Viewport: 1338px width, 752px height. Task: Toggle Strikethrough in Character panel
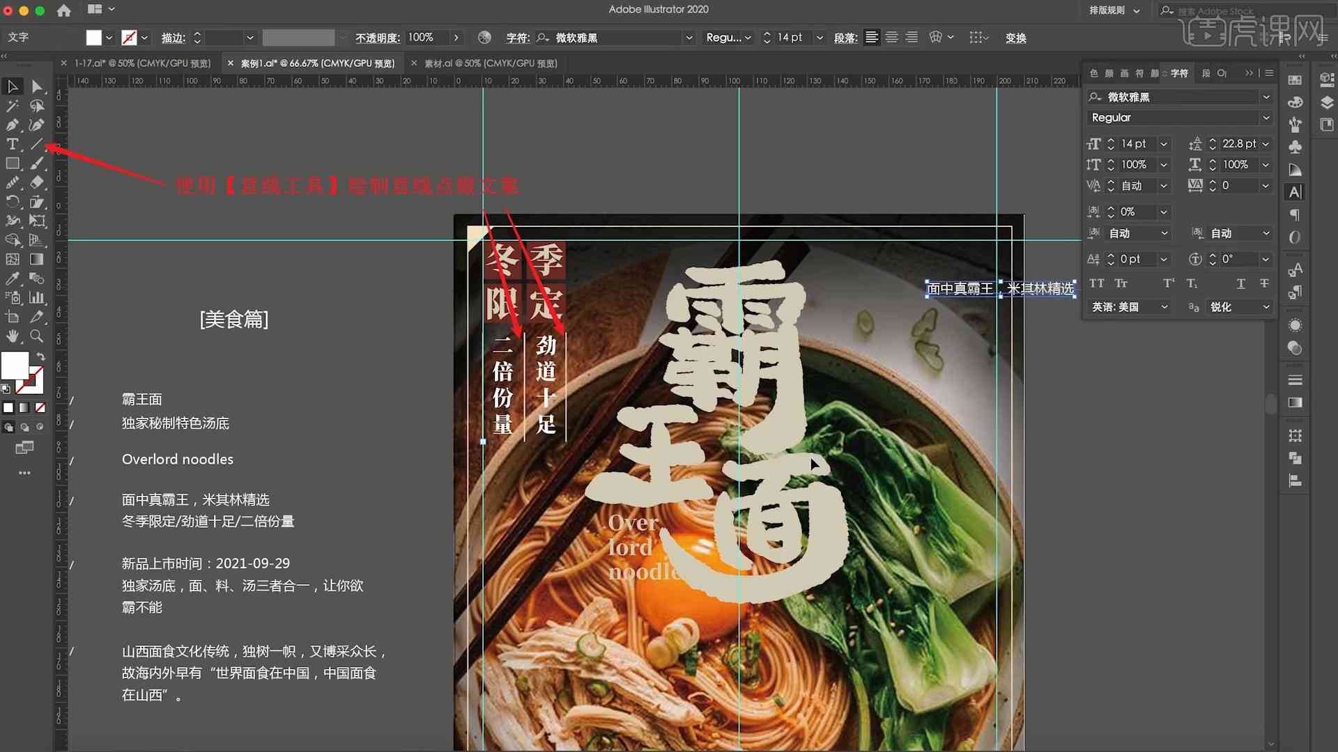tap(1264, 283)
